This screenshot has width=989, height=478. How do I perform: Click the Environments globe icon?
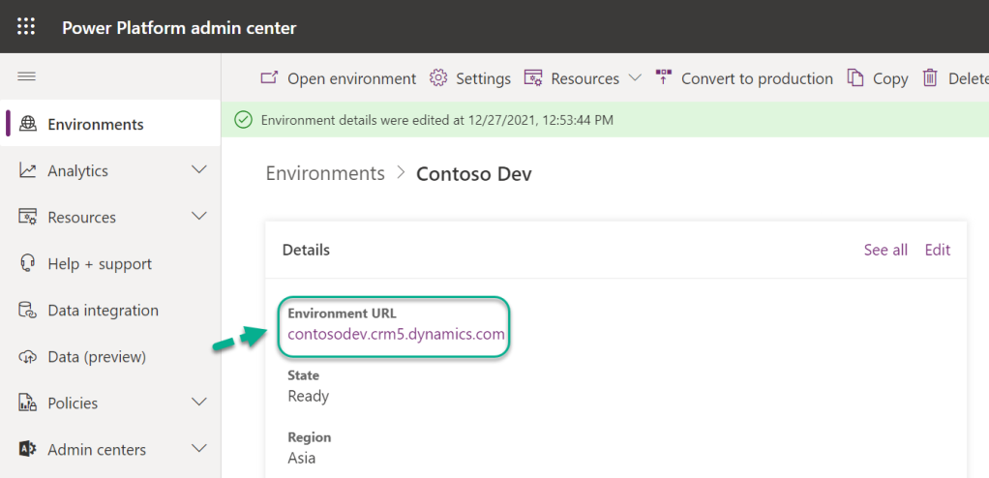pyautogui.click(x=28, y=124)
